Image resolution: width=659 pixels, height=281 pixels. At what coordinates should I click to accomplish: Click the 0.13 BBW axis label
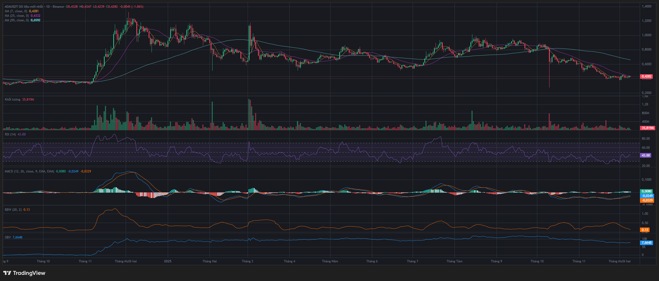click(645, 230)
